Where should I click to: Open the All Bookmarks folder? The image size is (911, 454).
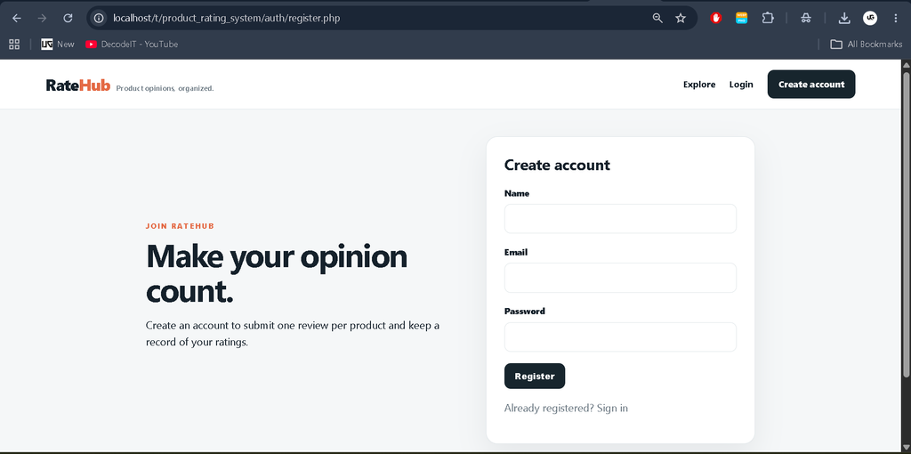(867, 45)
